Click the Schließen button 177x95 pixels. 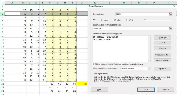point(166,90)
